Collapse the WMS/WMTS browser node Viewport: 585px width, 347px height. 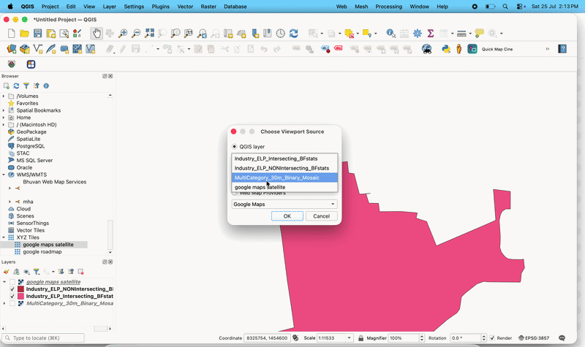tap(4, 175)
